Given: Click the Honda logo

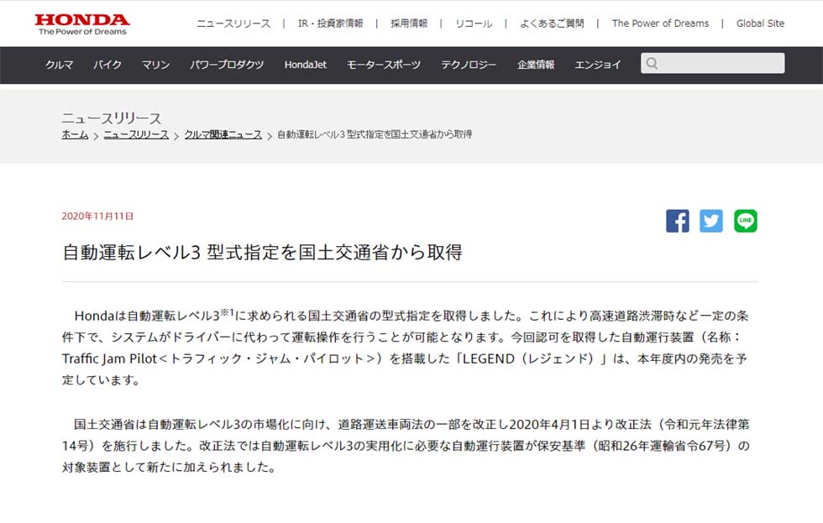Looking at the screenshot, I should 82,24.
